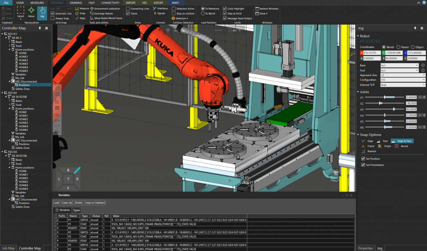The height and width of the screenshot is (251, 427).
Task: Activate the Move manipulation tool
Action: (31, 13)
